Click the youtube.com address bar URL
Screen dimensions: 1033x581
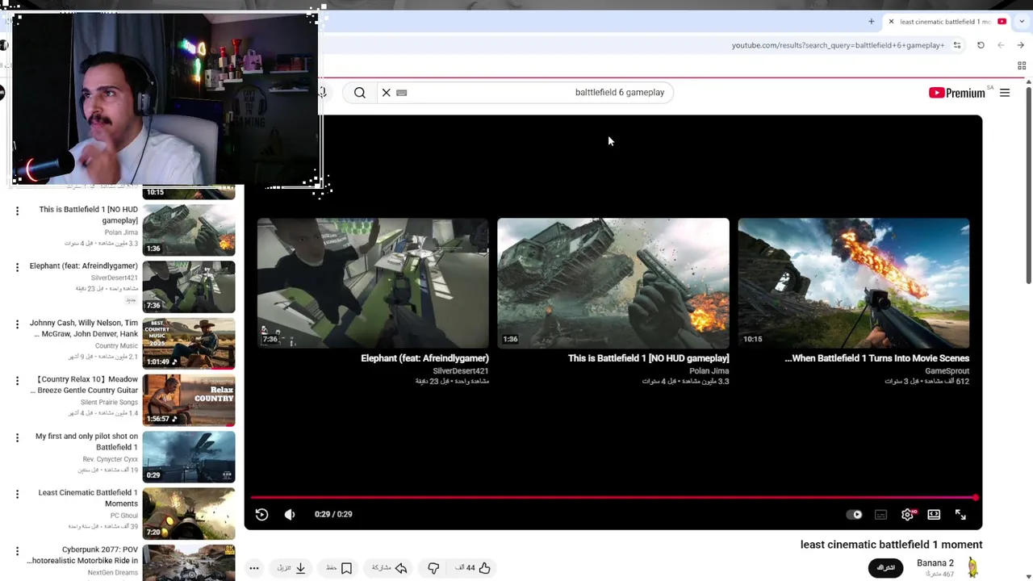pyautogui.click(x=838, y=45)
